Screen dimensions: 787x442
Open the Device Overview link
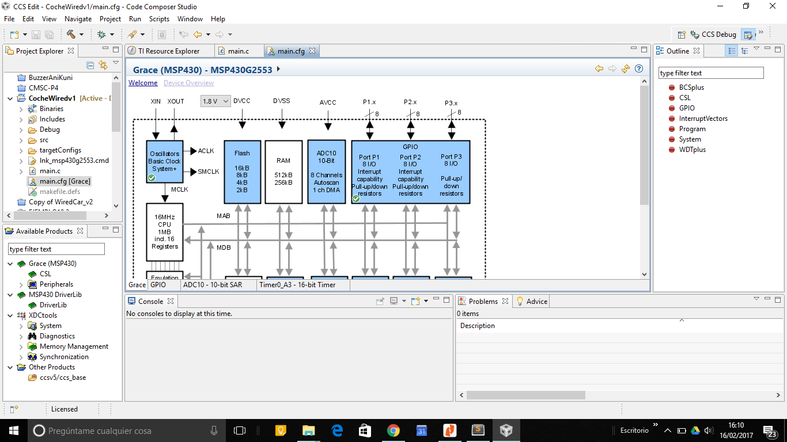coord(188,83)
